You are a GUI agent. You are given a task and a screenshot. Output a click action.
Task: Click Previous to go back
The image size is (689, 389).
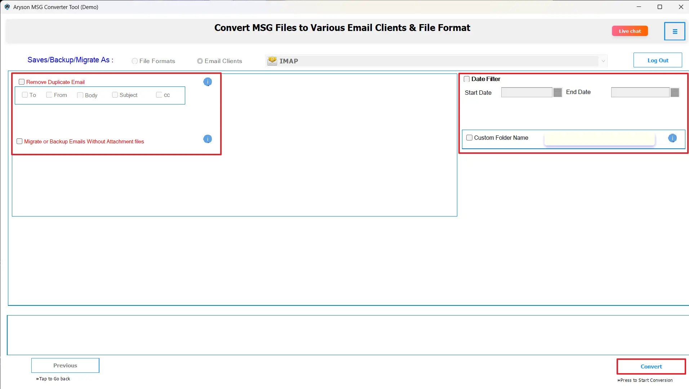[65, 365]
